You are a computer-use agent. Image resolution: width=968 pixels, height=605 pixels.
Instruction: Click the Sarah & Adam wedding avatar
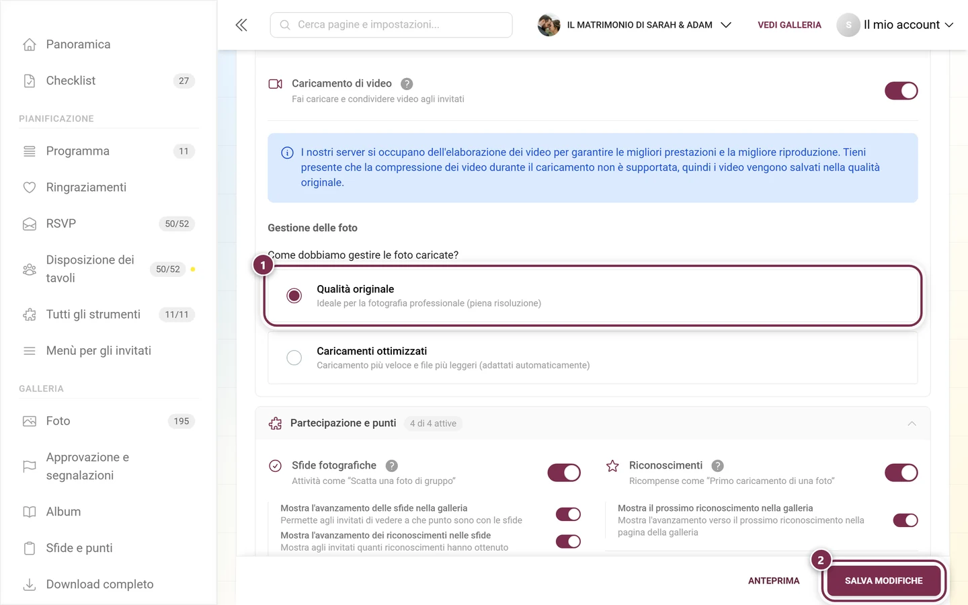pyautogui.click(x=549, y=25)
